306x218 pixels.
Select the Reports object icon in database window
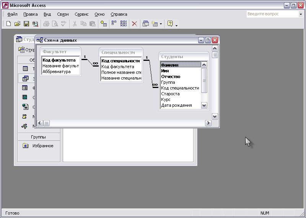pyautogui.click(x=24, y=97)
